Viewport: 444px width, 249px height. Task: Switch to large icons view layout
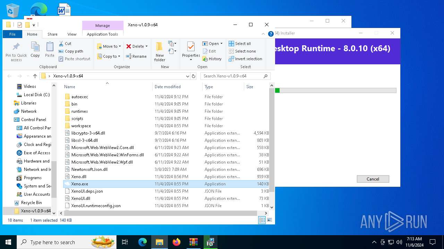270,220
